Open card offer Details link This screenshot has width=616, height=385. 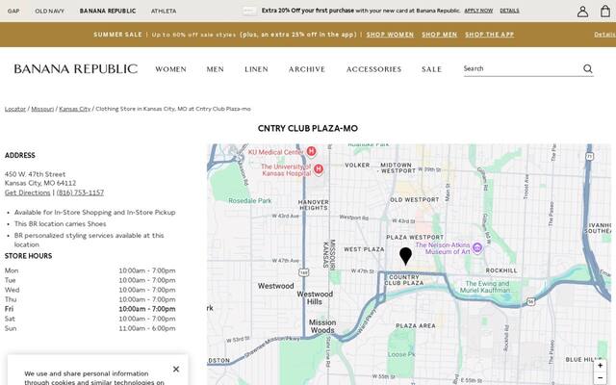pyautogui.click(x=509, y=11)
